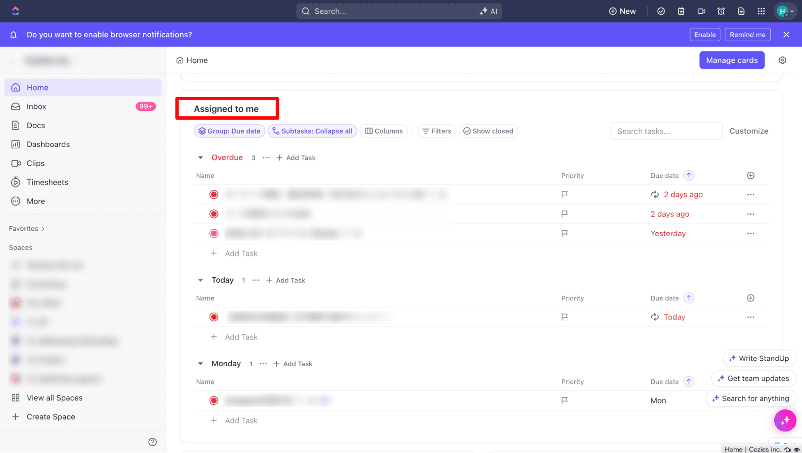Click Search for anything AI suggestion

pos(751,398)
